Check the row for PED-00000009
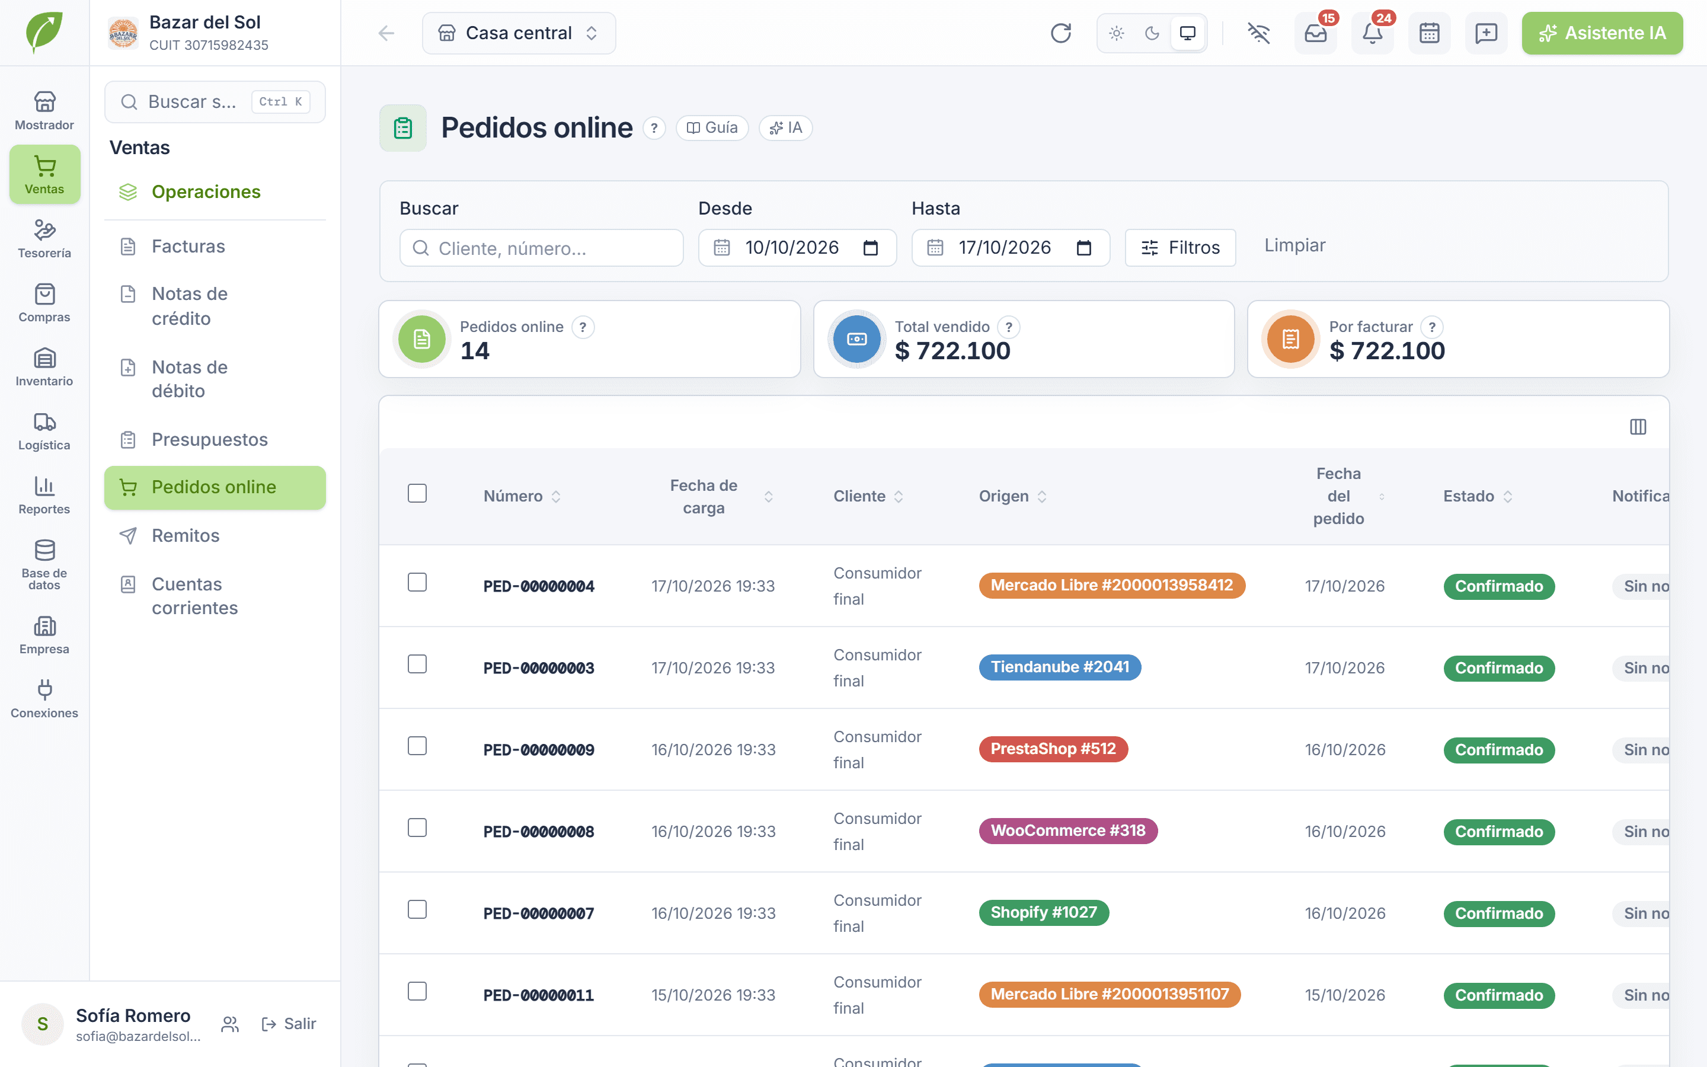The width and height of the screenshot is (1707, 1067). [x=418, y=746]
